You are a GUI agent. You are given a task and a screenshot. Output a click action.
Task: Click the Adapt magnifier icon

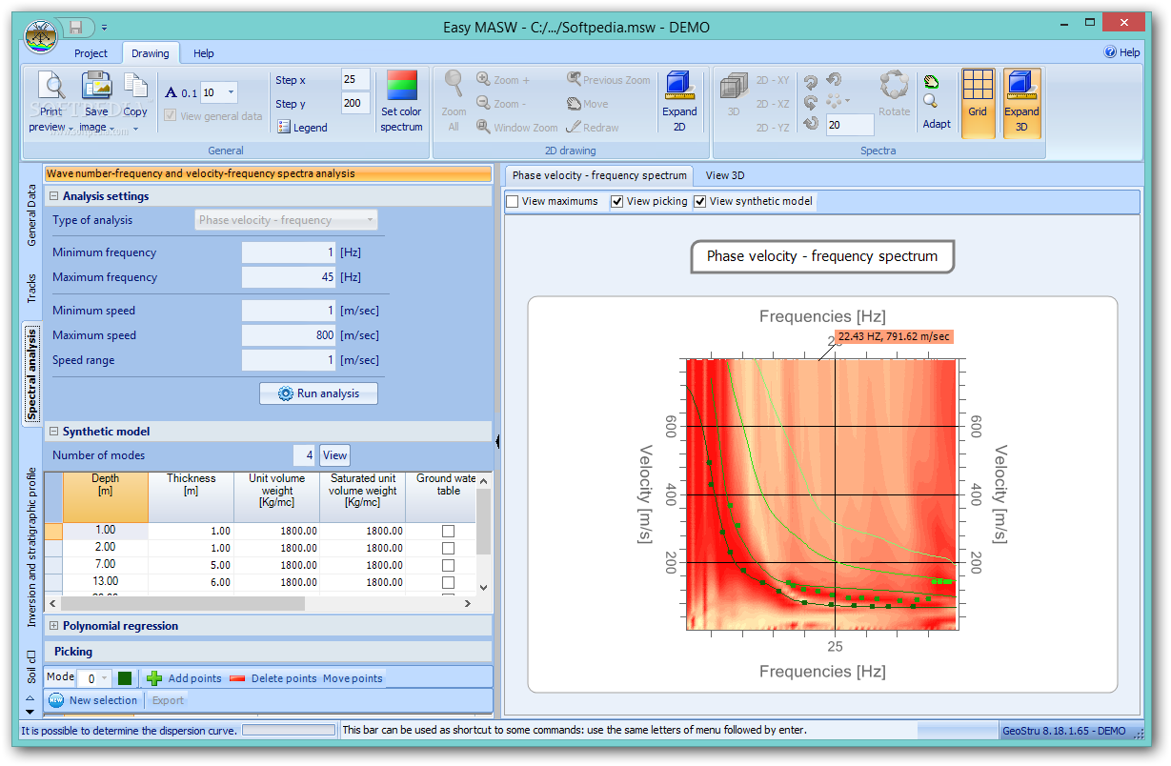pos(931,101)
